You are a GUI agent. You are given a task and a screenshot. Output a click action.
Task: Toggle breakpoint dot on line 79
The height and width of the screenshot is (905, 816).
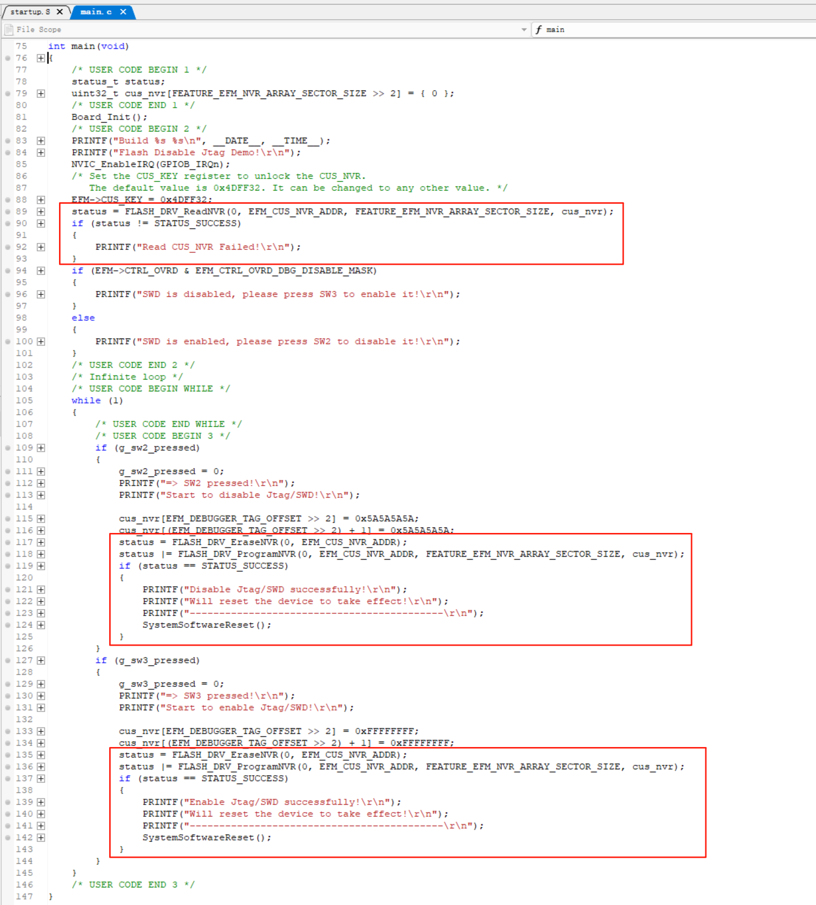click(x=8, y=94)
